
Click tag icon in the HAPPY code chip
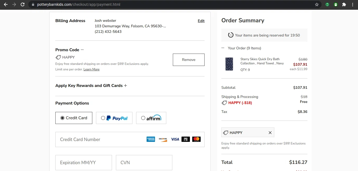click(226, 133)
